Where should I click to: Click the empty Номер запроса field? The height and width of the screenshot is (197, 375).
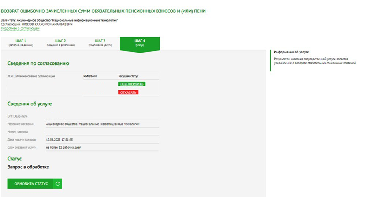102,132
